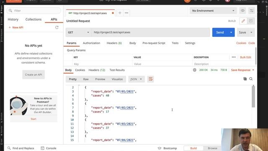Click the query param Key field

102,64
